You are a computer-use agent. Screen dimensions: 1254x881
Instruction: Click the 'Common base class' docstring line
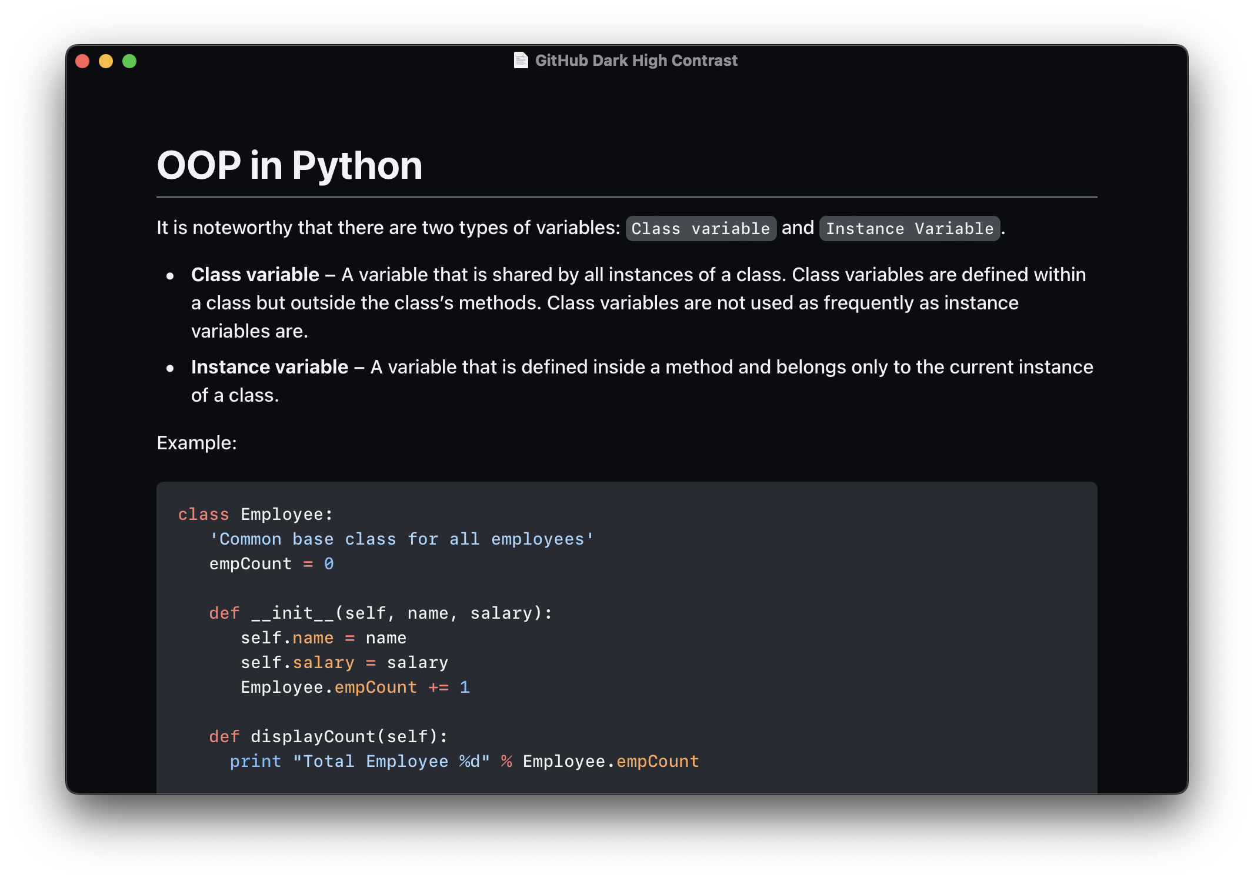pyautogui.click(x=402, y=539)
